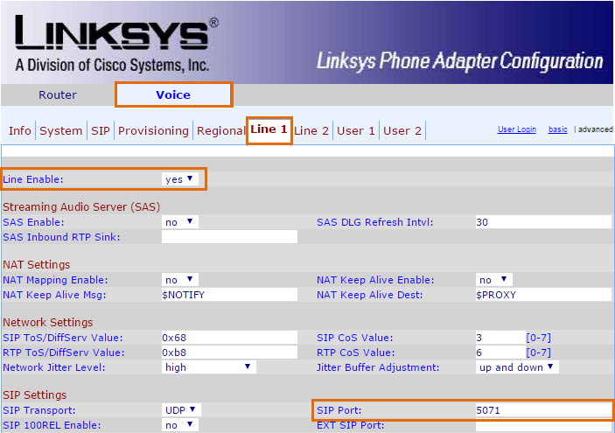This screenshot has width=615, height=433.
Task: Click the EXT SIP Port field
Action: pyautogui.click(x=543, y=426)
